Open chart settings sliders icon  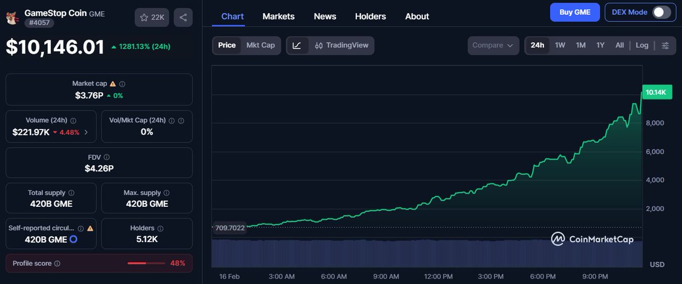[665, 45]
